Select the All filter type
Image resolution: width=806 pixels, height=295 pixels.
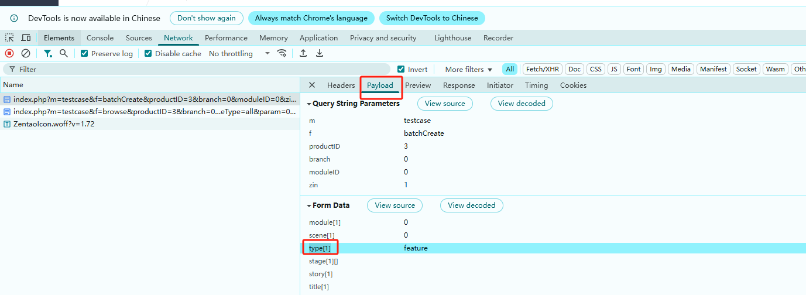coord(510,69)
